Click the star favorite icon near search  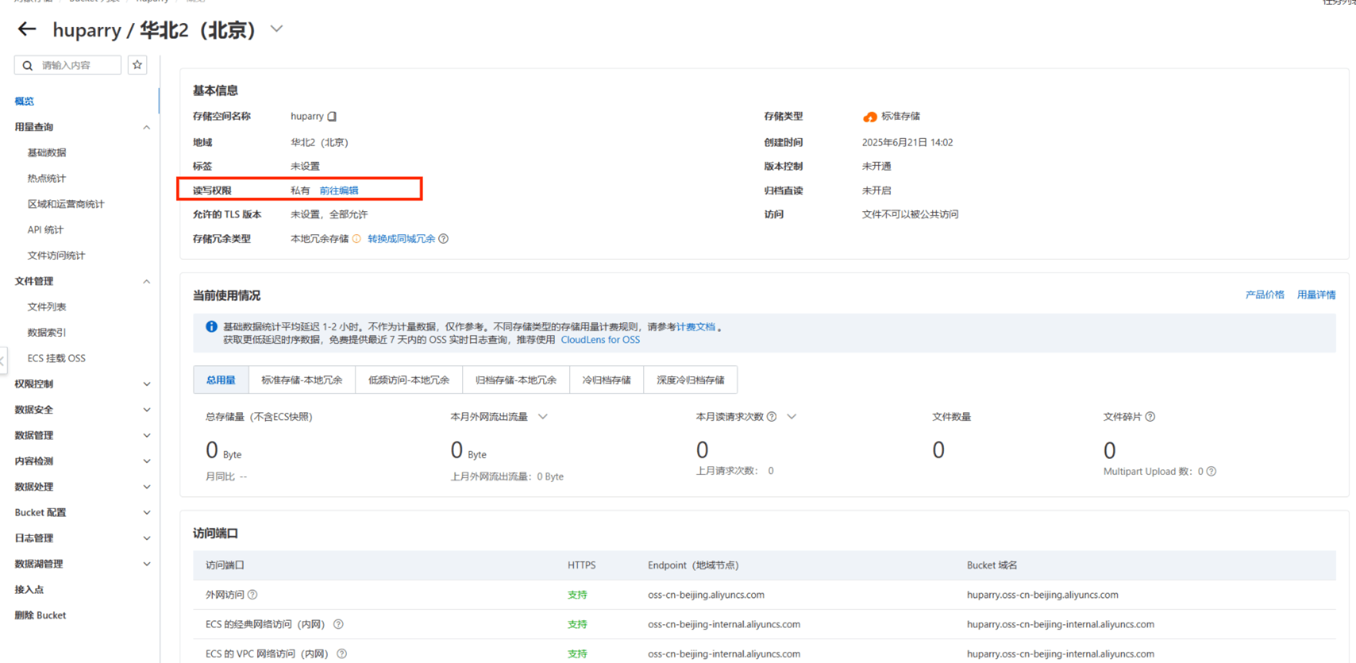[137, 65]
